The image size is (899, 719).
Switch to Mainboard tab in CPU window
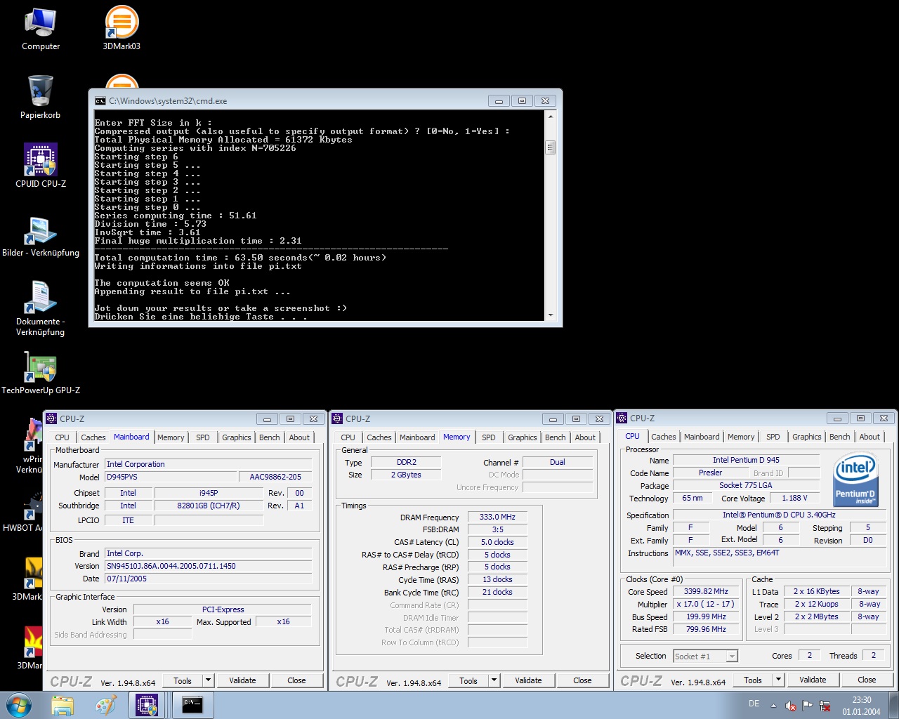coord(702,437)
